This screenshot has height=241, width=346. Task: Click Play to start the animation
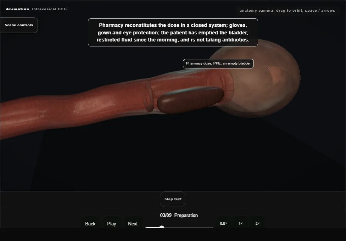(111, 224)
